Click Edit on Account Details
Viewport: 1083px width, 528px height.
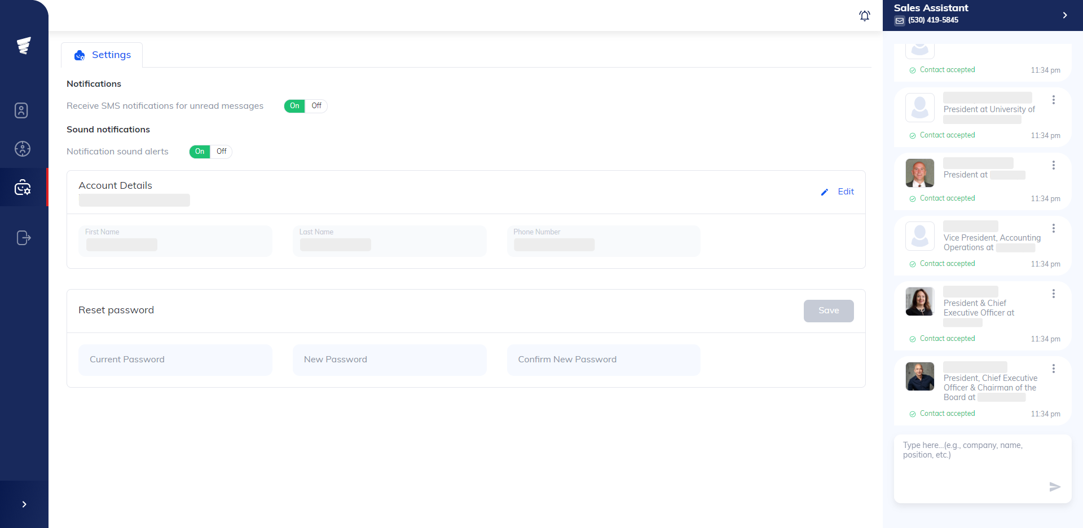point(846,192)
